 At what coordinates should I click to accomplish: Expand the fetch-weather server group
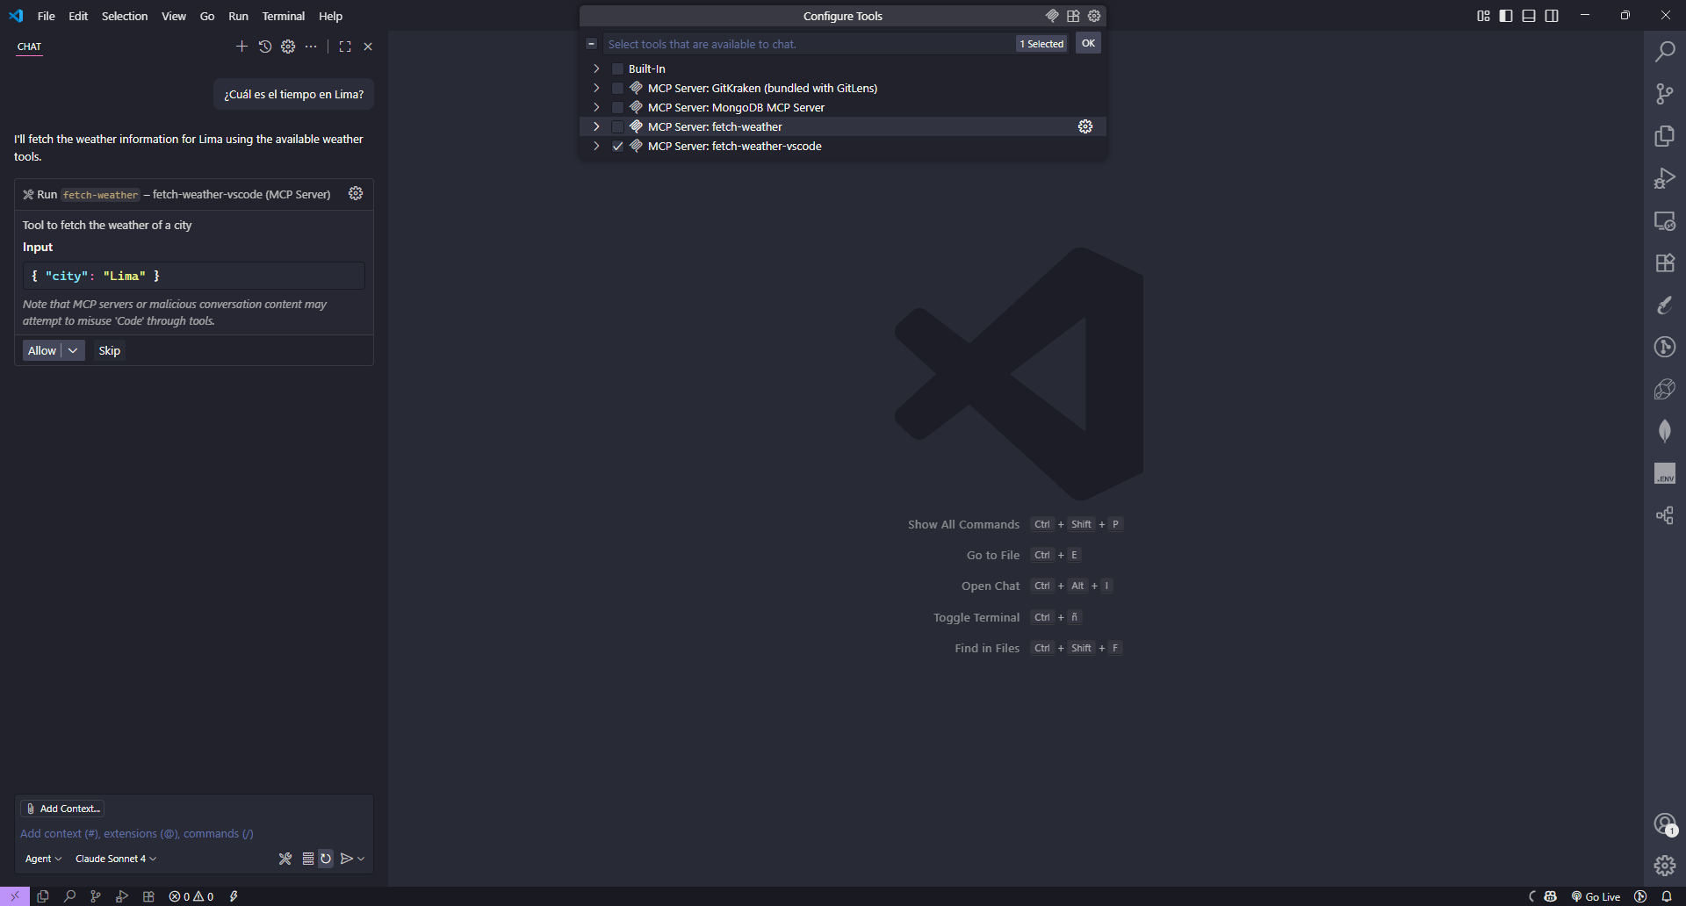point(596,126)
